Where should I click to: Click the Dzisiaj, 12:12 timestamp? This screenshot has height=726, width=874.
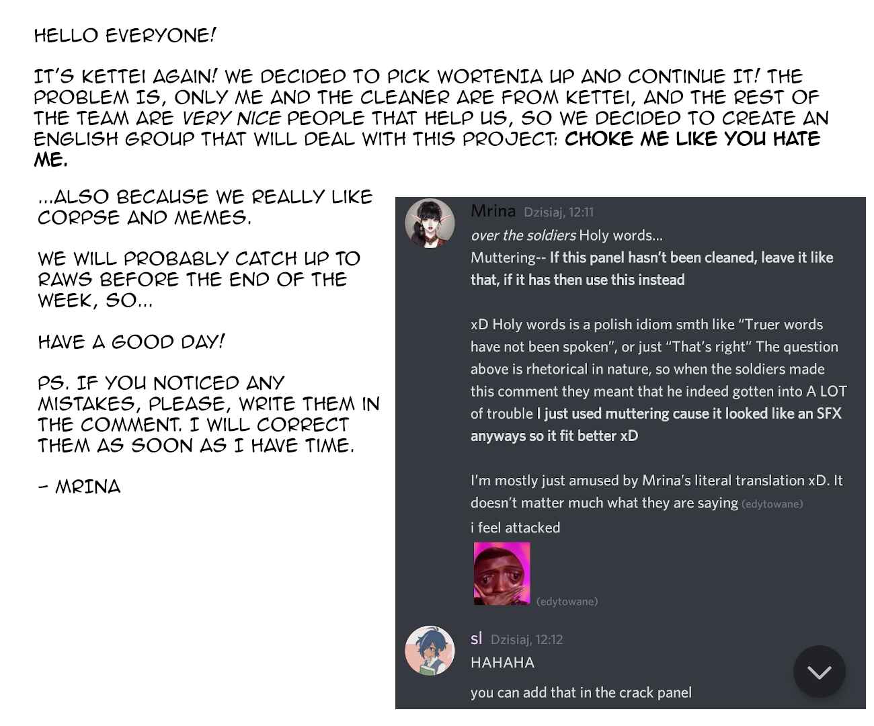pos(526,640)
